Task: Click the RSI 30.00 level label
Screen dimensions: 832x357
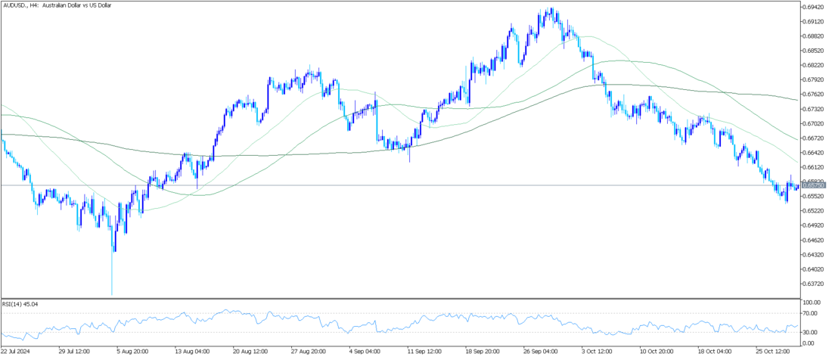Action: (x=811, y=332)
